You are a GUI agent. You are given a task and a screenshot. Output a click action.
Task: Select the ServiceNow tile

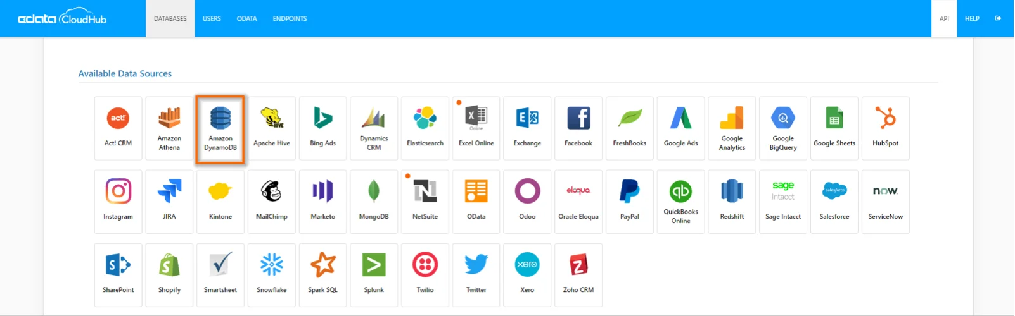tap(886, 202)
